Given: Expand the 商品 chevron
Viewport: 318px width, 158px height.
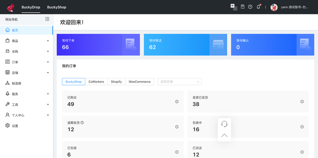Looking at the screenshot, I should [x=48, y=41].
